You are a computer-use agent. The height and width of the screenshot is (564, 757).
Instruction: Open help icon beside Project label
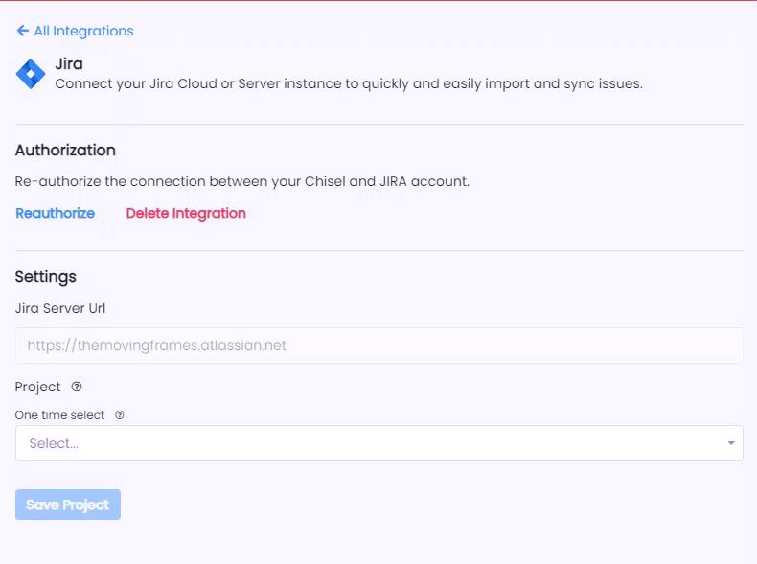[x=77, y=387]
